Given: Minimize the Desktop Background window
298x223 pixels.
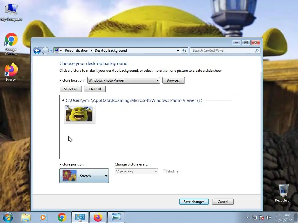Looking at the screenshot, I should click(x=236, y=43).
